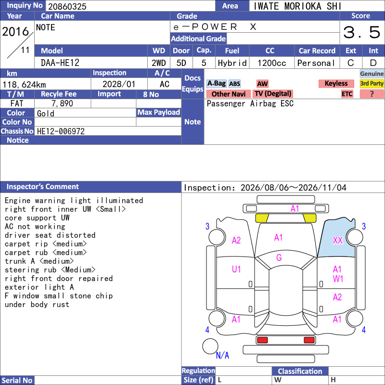
Task: Click the inspection date 2028/01
Action: click(119, 84)
